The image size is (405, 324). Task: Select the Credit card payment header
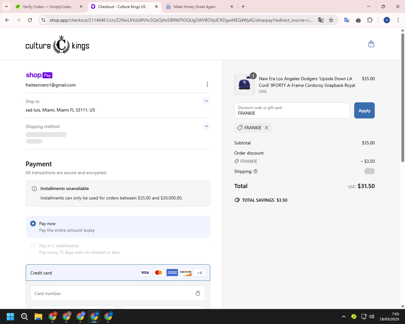pyautogui.click(x=118, y=273)
